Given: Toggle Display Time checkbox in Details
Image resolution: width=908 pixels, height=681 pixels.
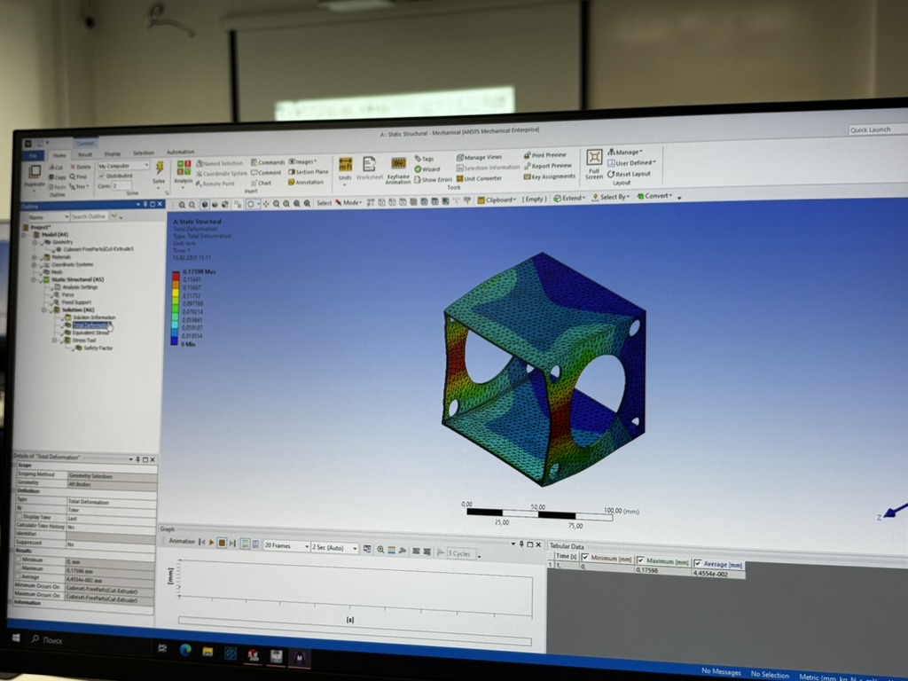Looking at the screenshot, I should pos(20,517).
